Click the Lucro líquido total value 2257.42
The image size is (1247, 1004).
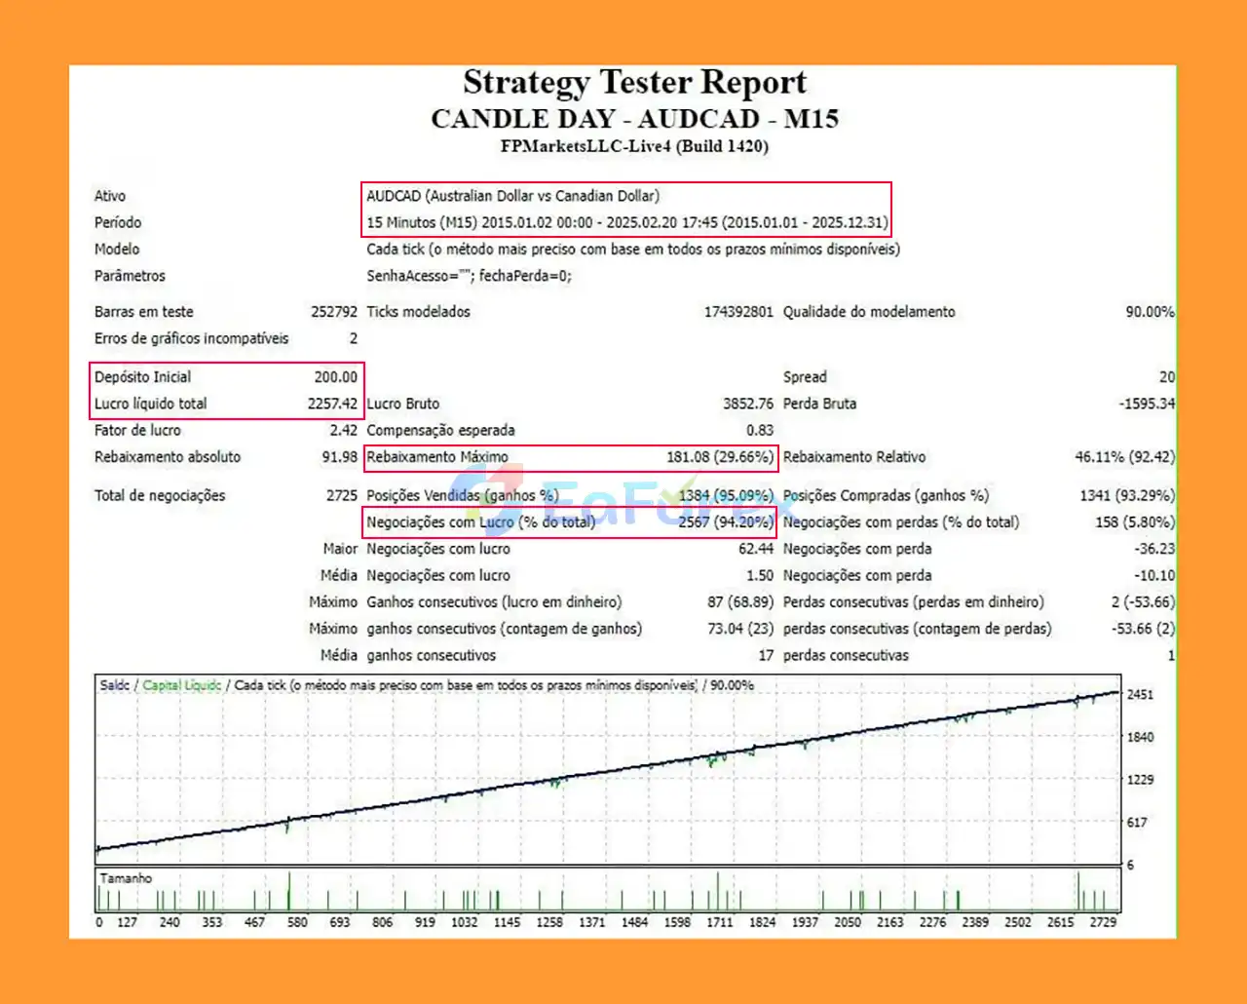tap(332, 404)
